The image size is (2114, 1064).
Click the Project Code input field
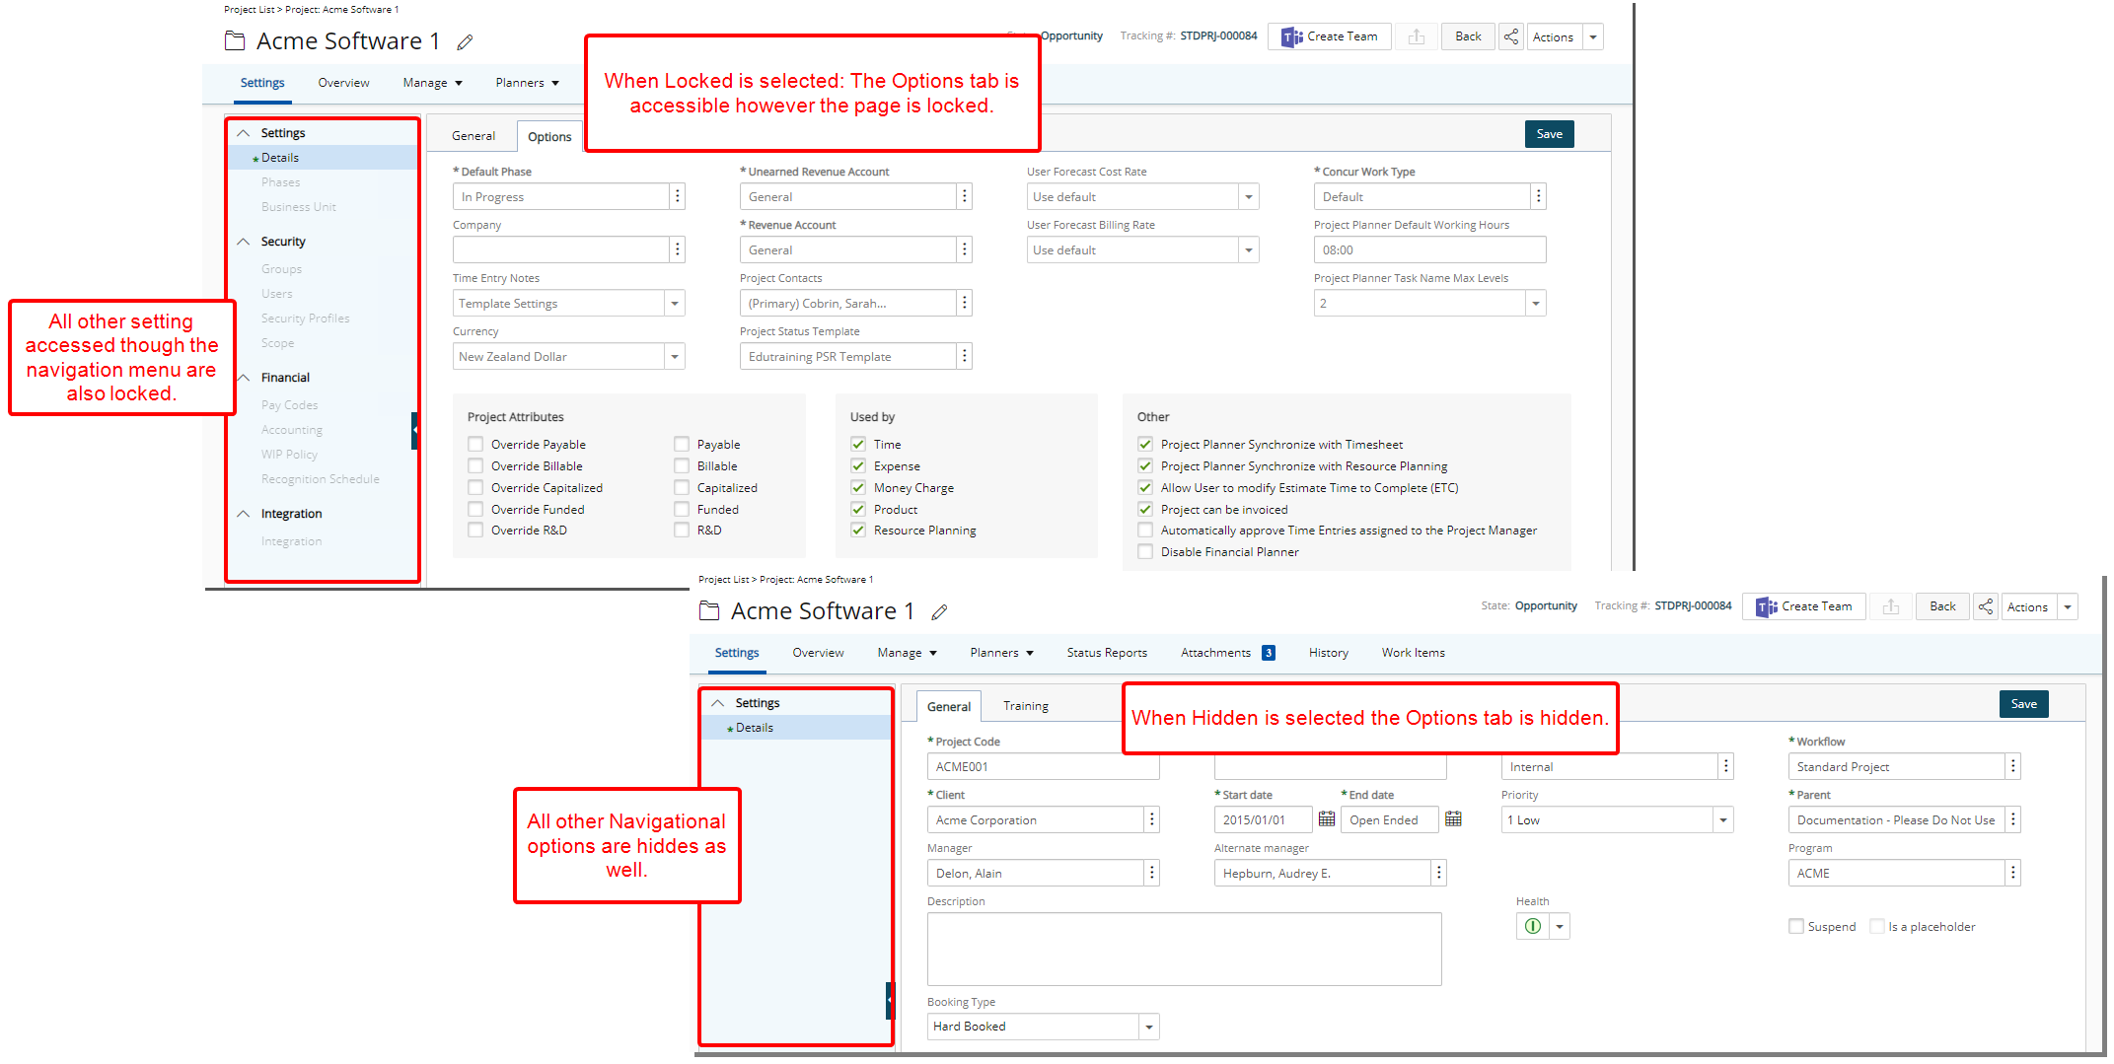(x=1043, y=766)
